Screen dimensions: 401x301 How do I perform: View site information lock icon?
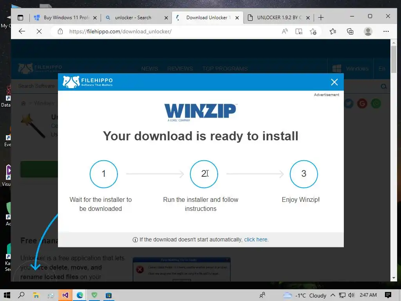click(60, 31)
